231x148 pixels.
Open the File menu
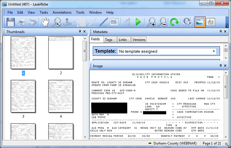click(x=10, y=13)
